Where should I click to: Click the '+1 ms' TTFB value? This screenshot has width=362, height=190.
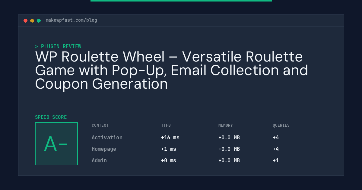(169, 149)
